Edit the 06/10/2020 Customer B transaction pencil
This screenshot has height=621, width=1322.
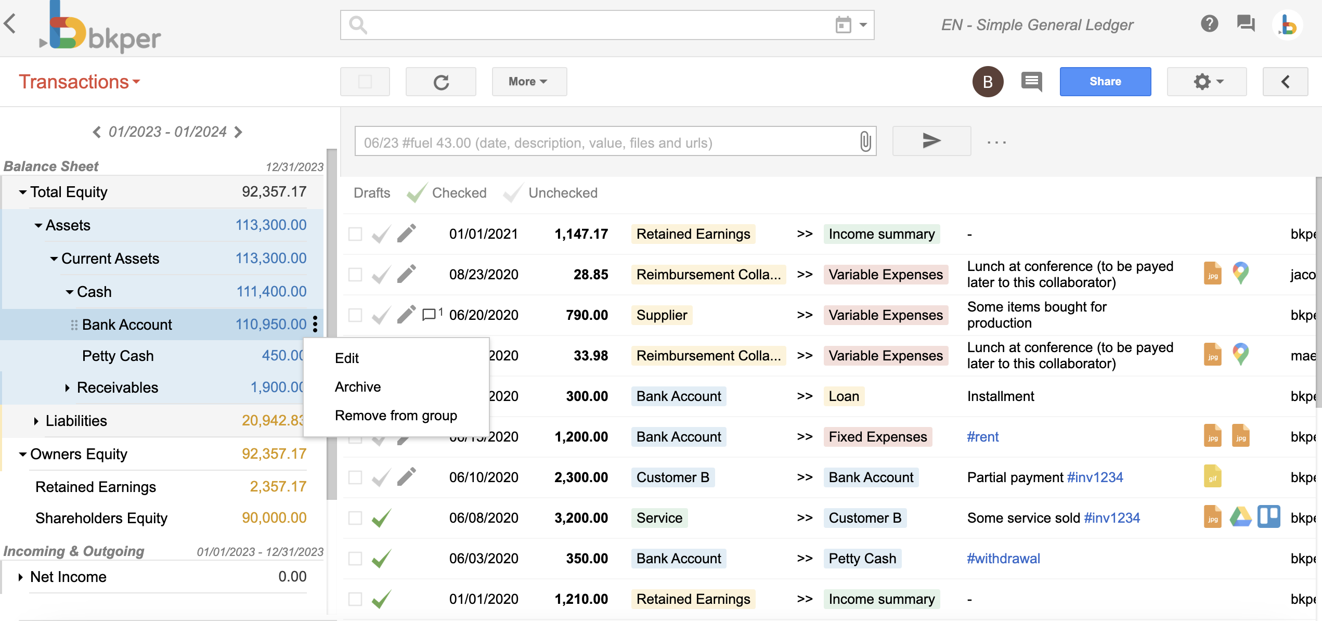click(406, 477)
